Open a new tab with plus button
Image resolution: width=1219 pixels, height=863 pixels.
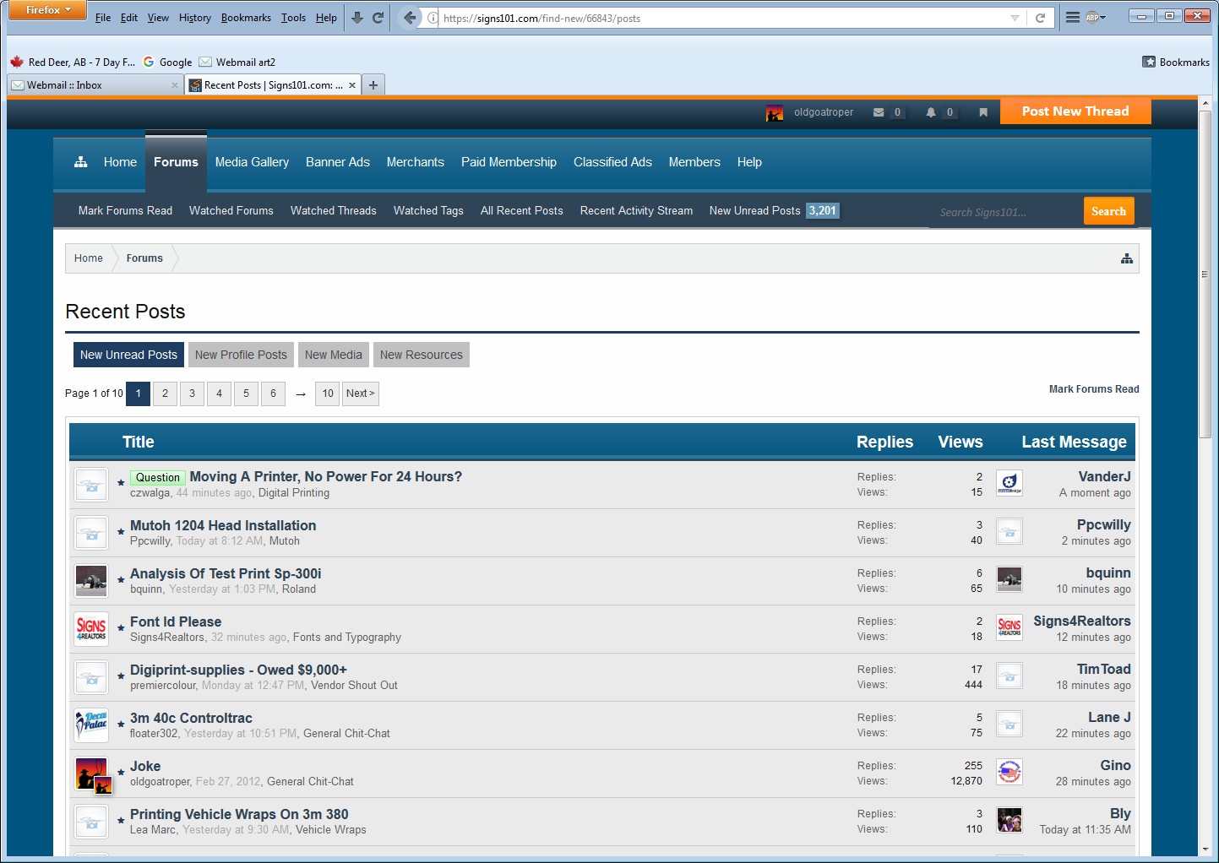(373, 85)
